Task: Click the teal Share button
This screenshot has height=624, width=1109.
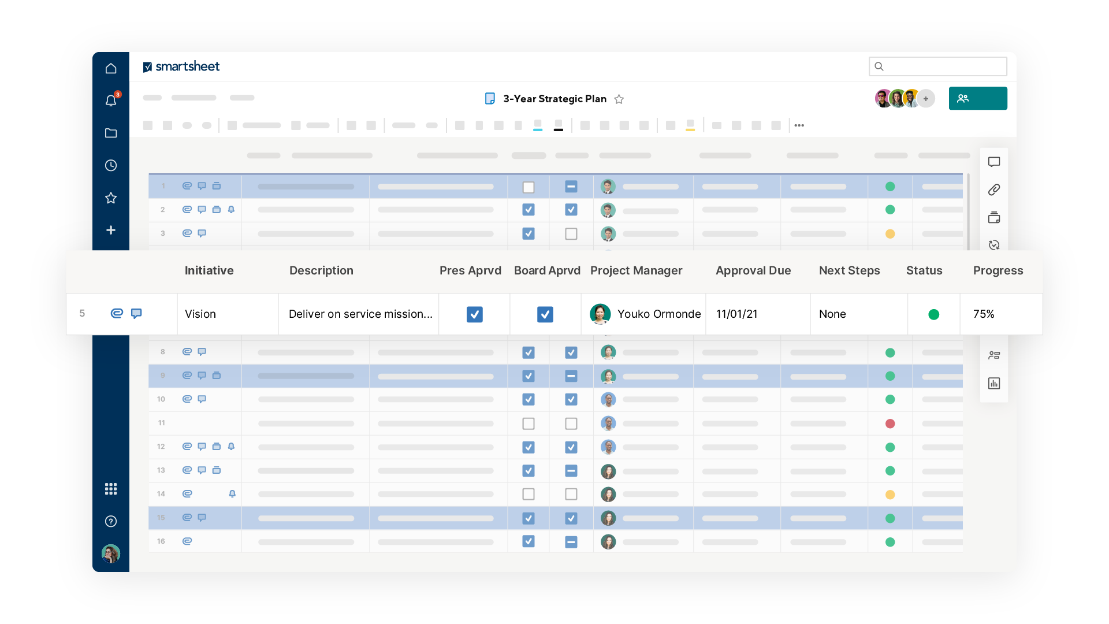Action: [977, 98]
